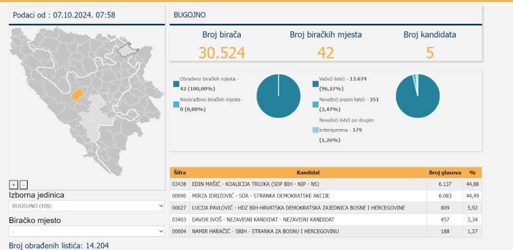Select the row for LUCIJA PAVLOVIĆ
This screenshot has height=250, width=513.
(326, 208)
